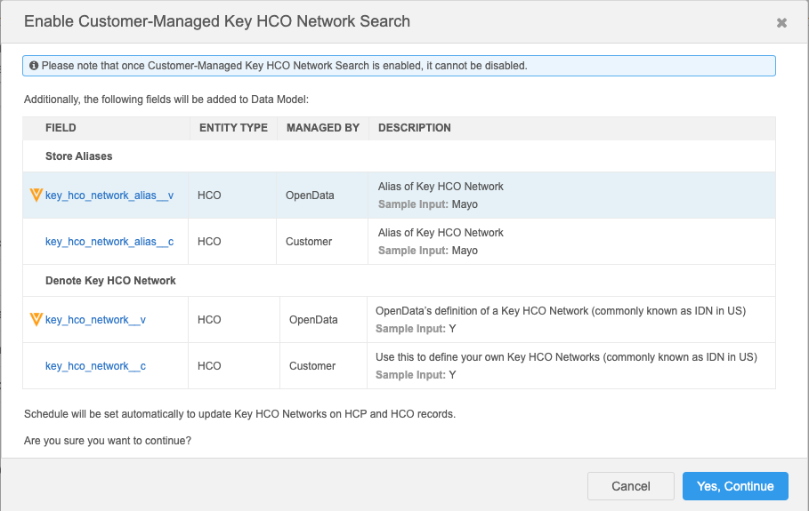Viewport: 809px width, 511px height.
Task: Click the Enable Customer-Managed Key HCO dialog title
Action: pyautogui.click(x=217, y=21)
